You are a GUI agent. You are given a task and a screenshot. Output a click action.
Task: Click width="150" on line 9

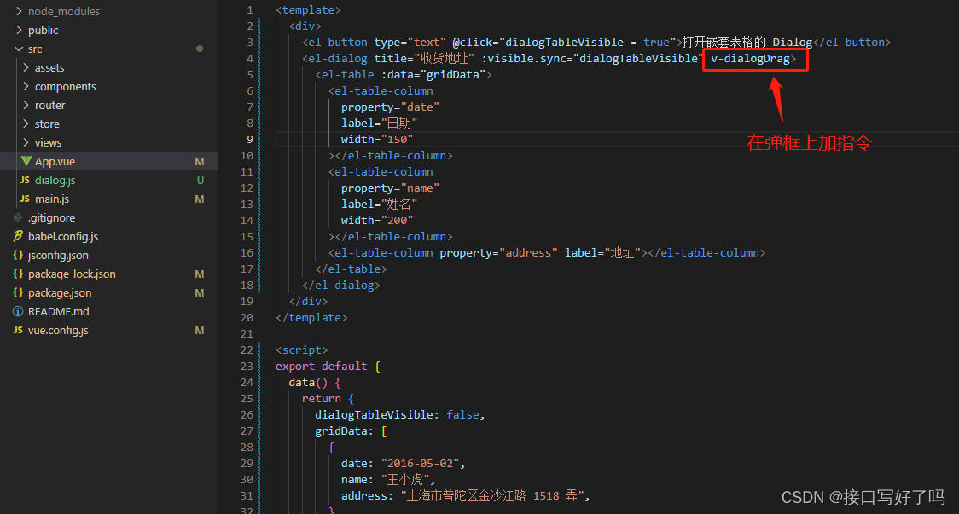click(x=377, y=139)
